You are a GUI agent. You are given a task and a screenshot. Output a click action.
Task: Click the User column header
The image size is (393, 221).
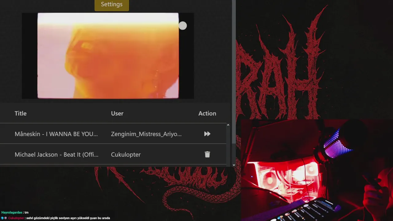(117, 113)
